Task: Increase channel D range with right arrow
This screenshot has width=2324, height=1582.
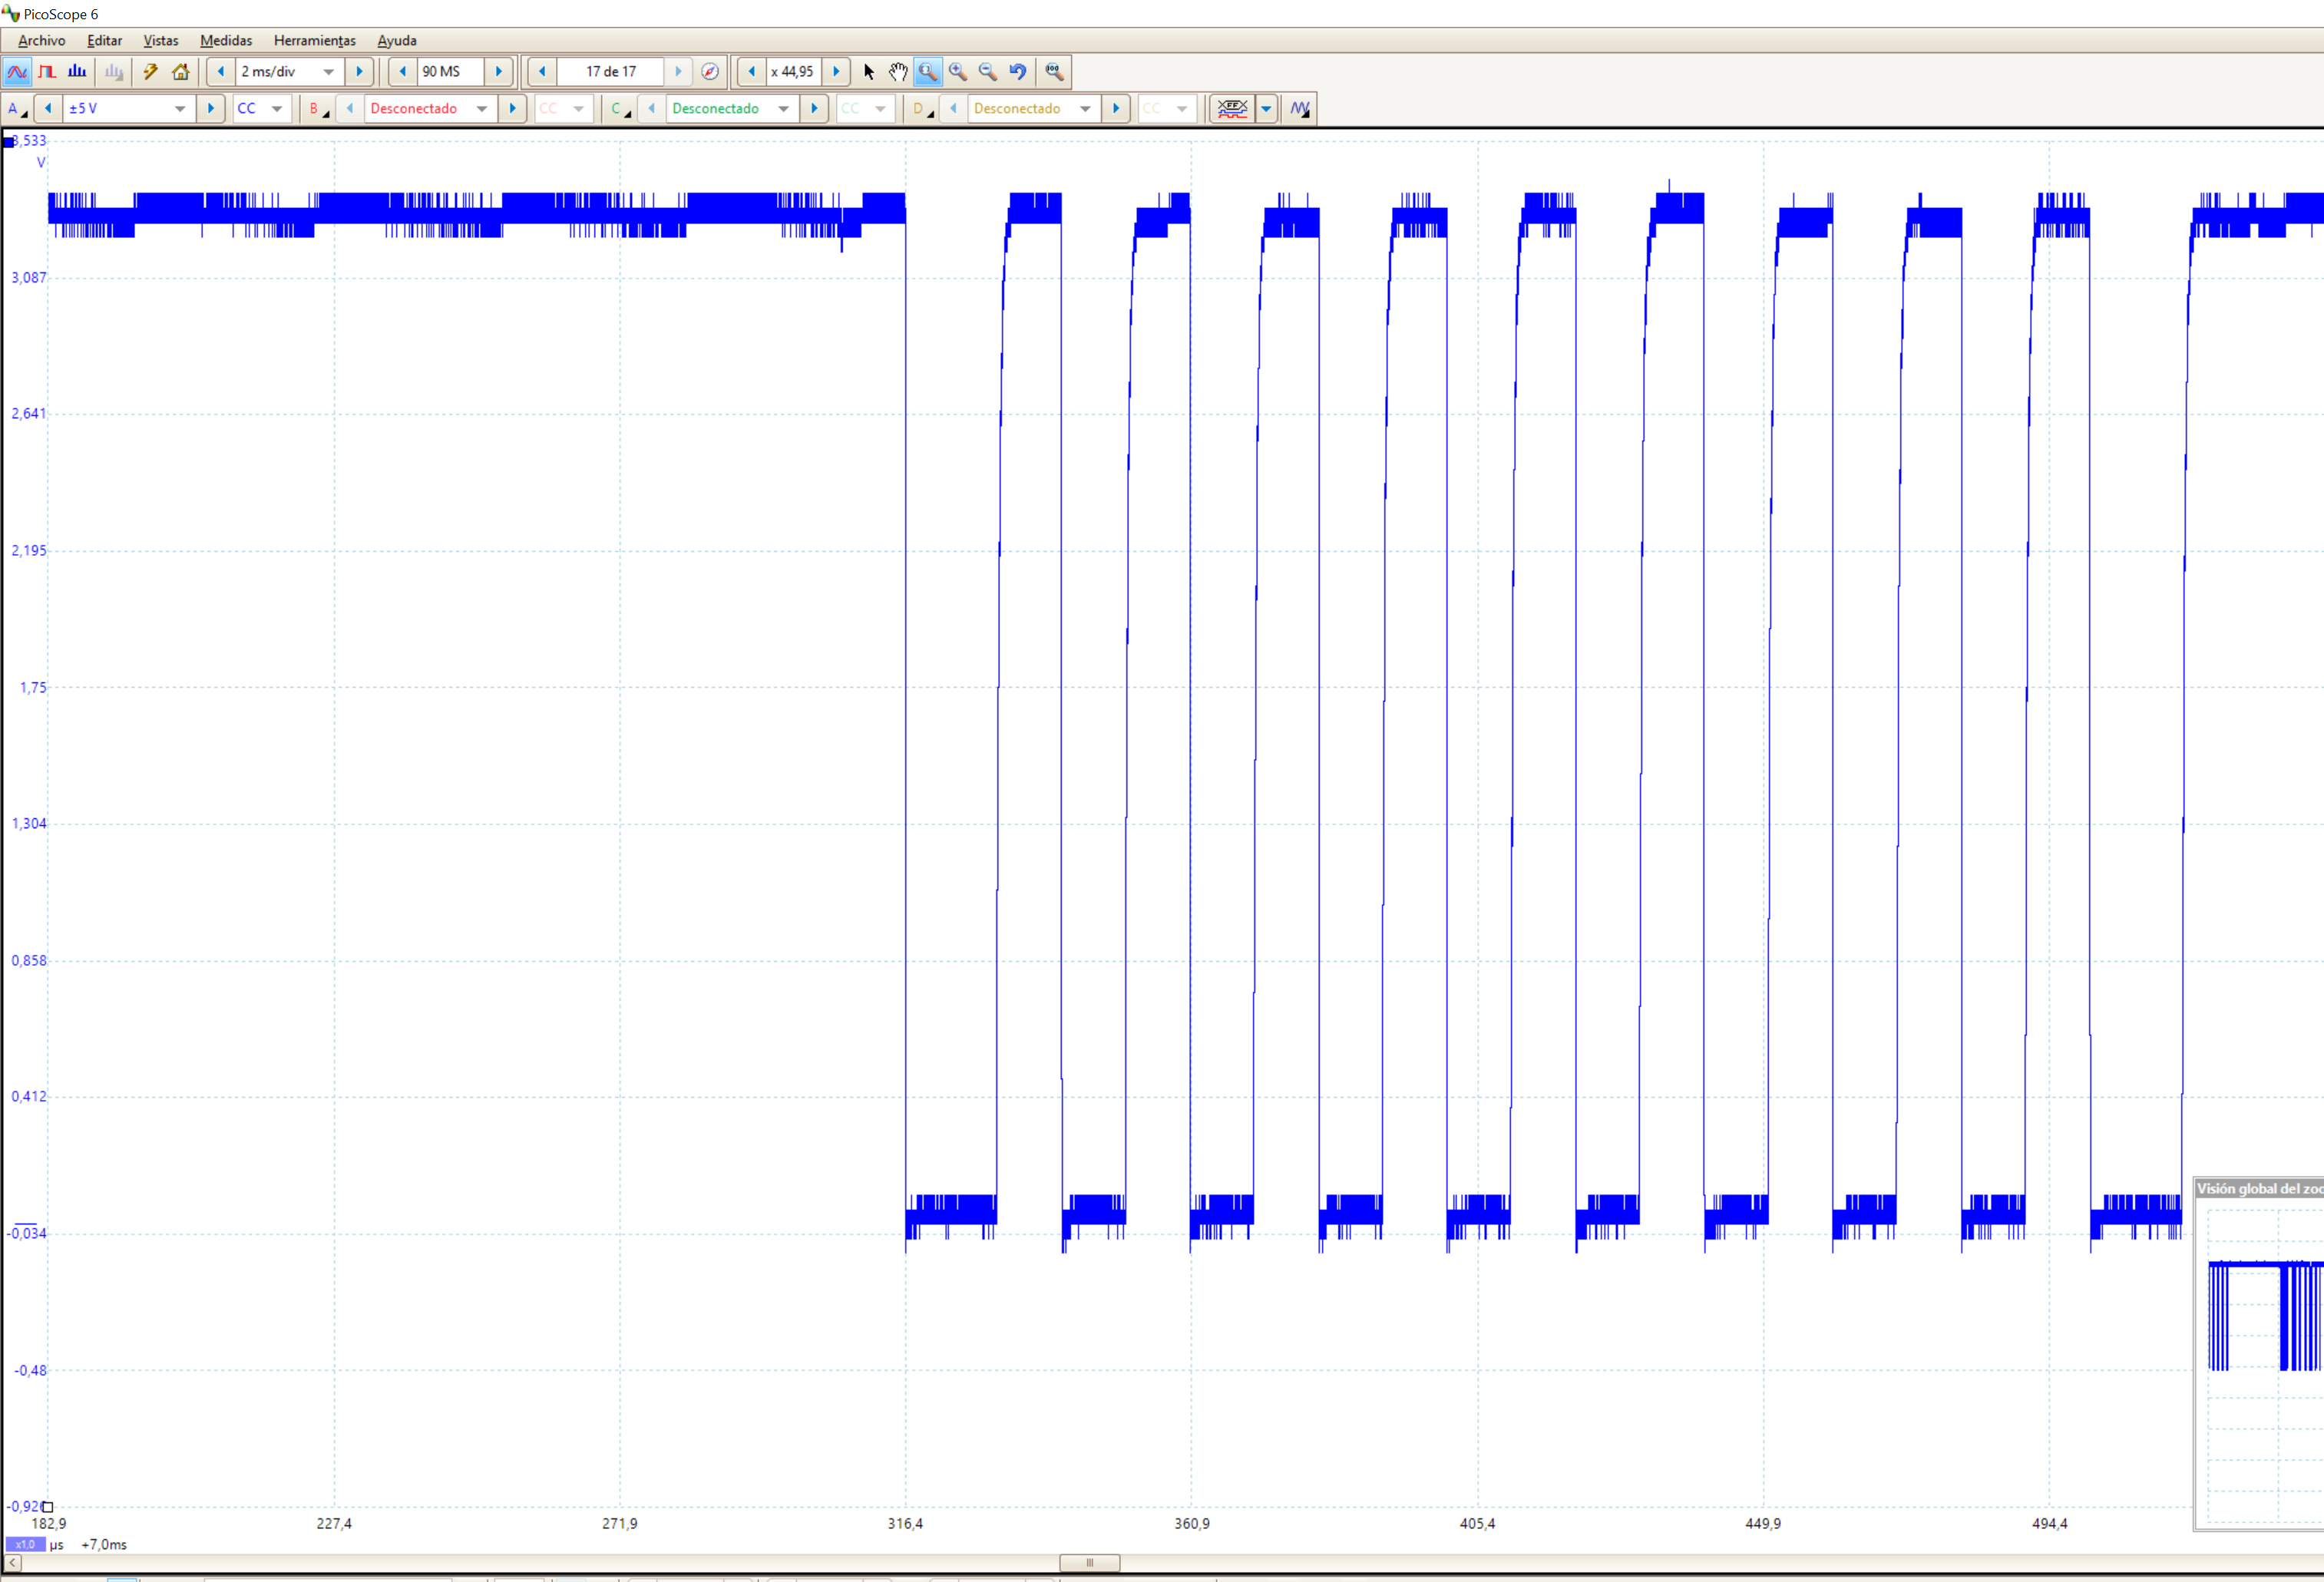Action: (1117, 109)
